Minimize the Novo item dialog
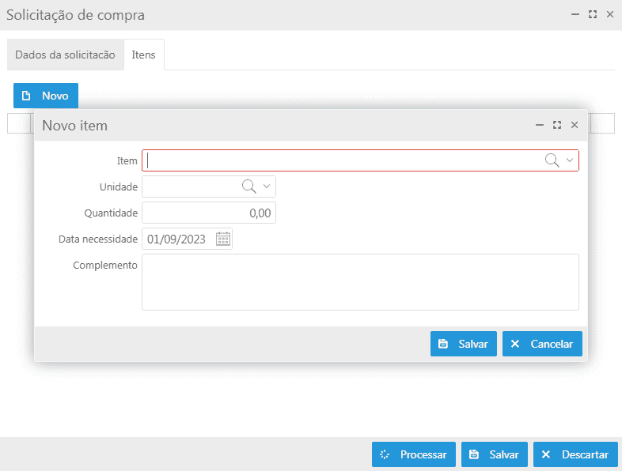 tap(540, 125)
